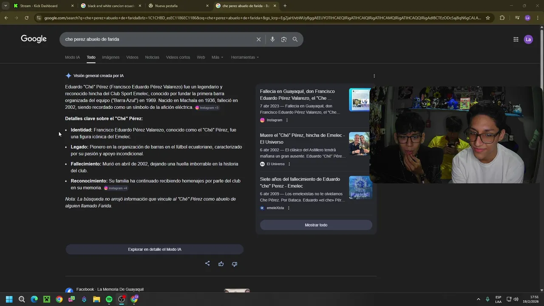Screen dimensions: 544x306
Task: Go to Google homepage via logo
Action: 34,39
